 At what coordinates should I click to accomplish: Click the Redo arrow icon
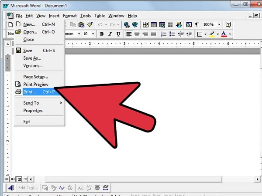click(112, 25)
